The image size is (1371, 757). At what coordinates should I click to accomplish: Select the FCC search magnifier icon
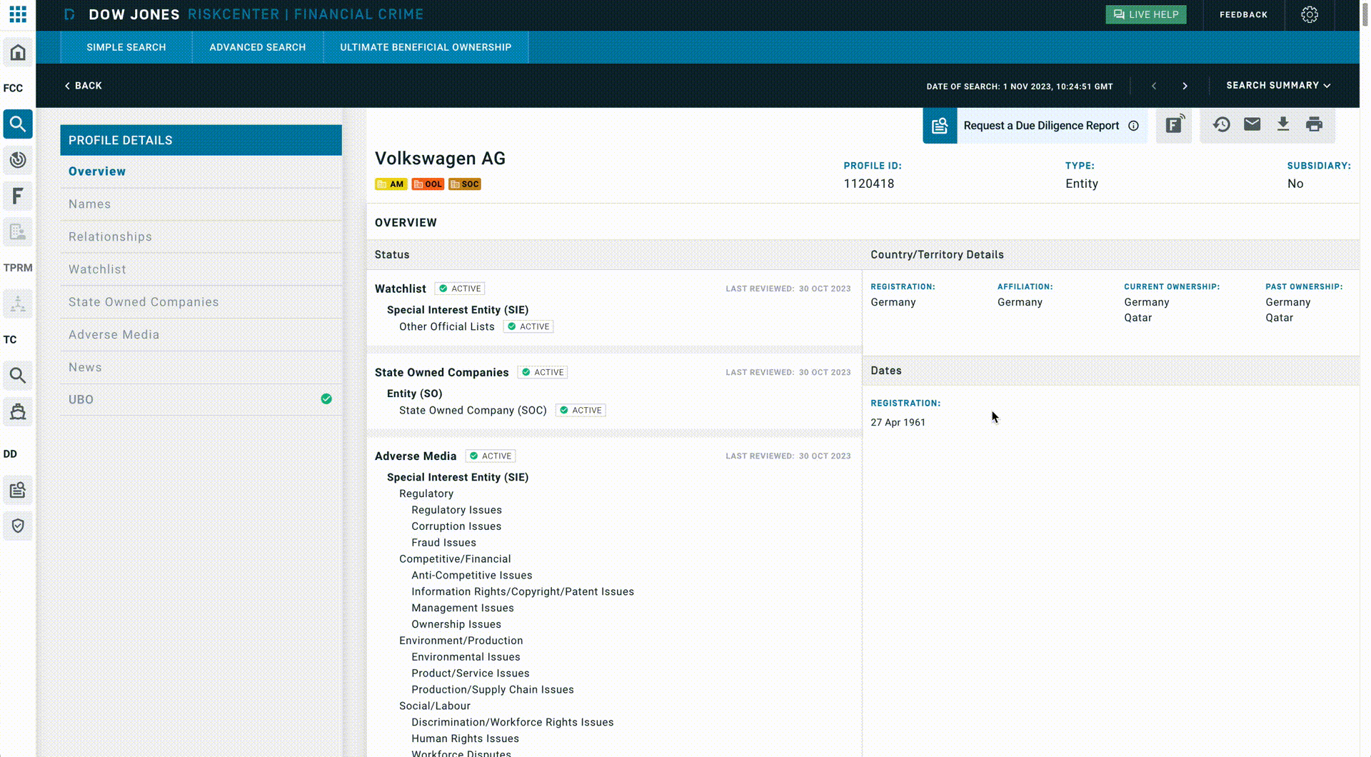[18, 124]
